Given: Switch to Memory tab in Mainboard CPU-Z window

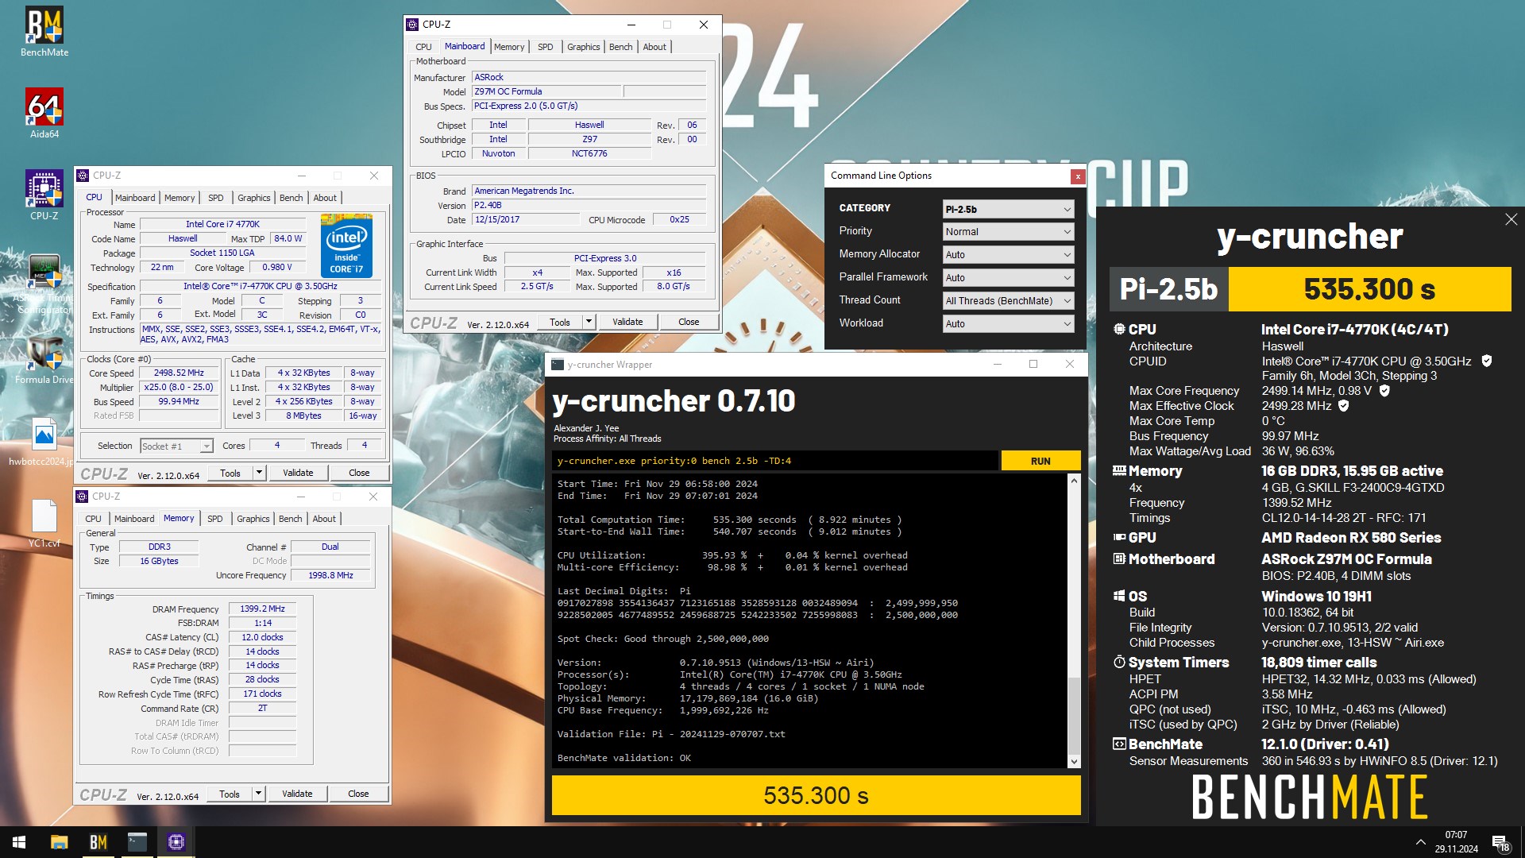Looking at the screenshot, I should tap(508, 47).
